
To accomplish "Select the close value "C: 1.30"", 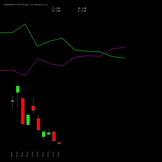I will tap(56, 8).
